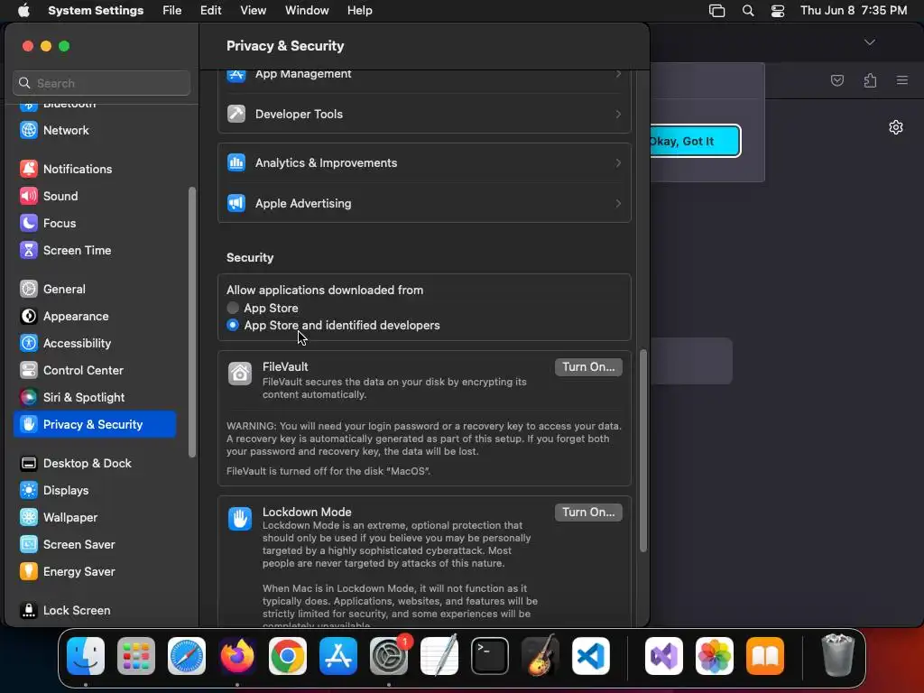Select Privacy & Security sidebar item
924x693 pixels.
pos(94,425)
